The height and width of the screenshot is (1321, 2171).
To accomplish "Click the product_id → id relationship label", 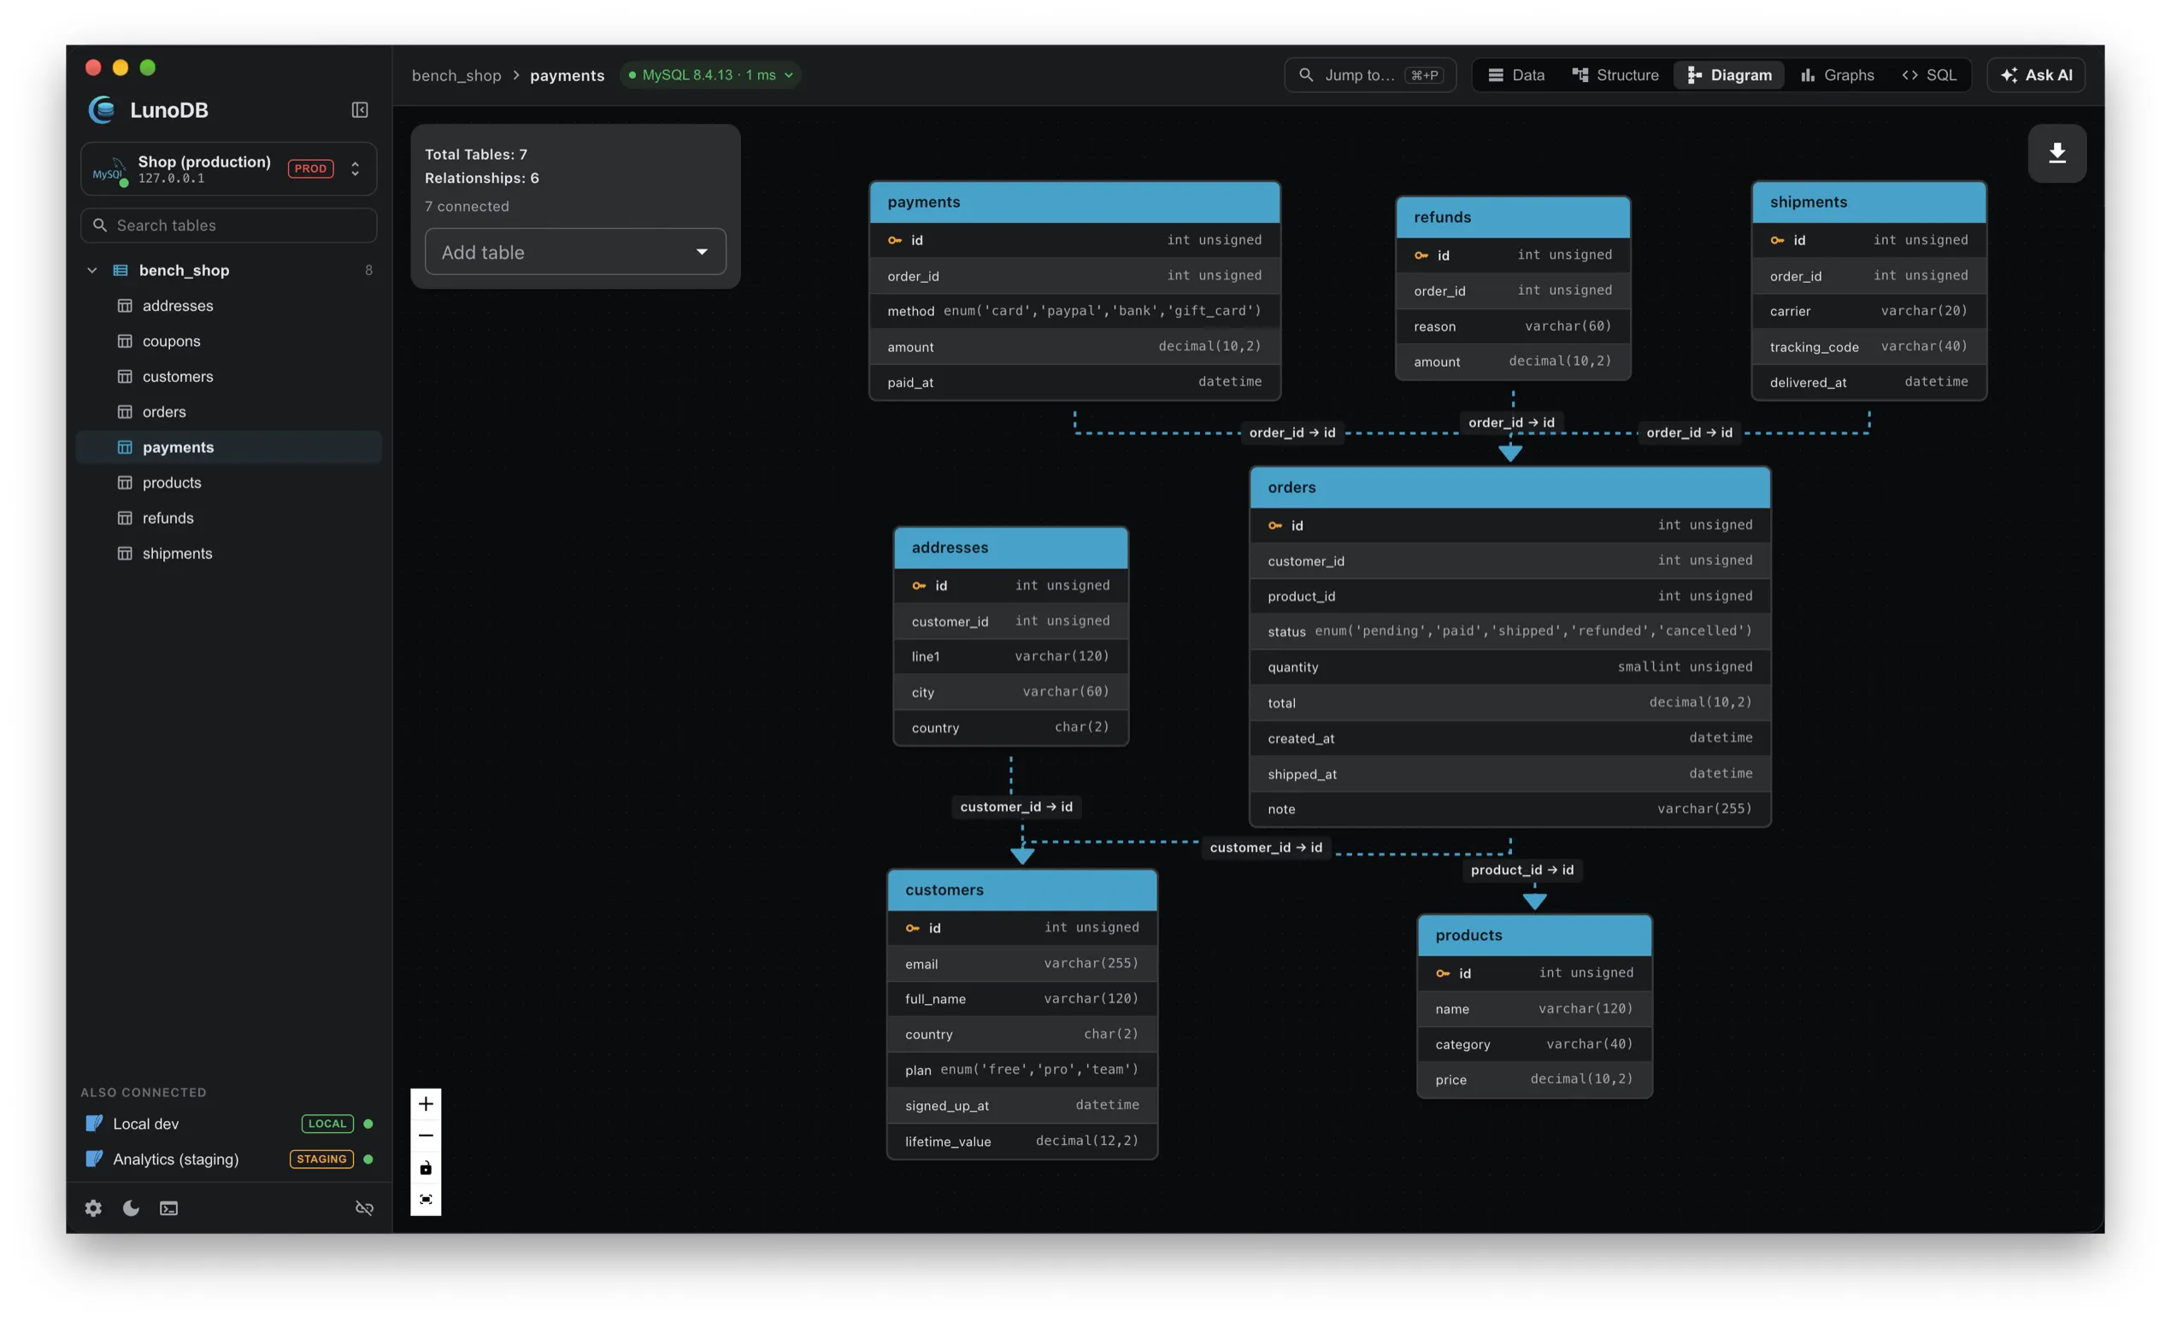I will pos(1521,869).
